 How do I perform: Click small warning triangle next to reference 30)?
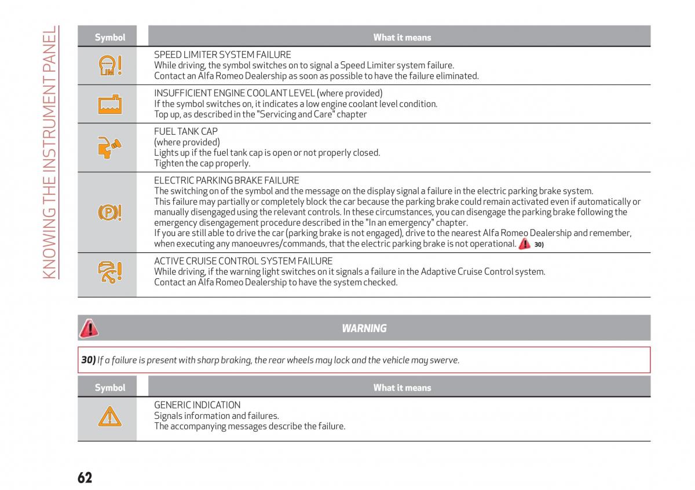[x=524, y=244]
